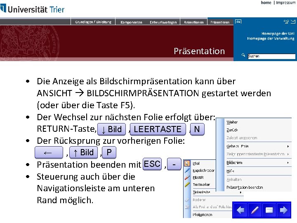Click the line 'Steuerung auch über die'
Image resolution: width=297 pixels, height=223 pixels.
coord(86,177)
